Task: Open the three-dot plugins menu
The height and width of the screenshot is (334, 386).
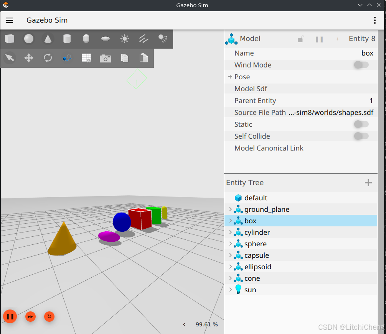Action: tap(374, 20)
